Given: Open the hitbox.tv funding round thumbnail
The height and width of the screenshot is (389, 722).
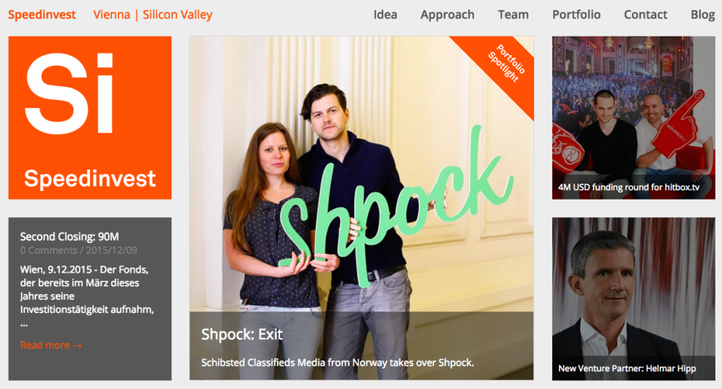Looking at the screenshot, I should click(x=633, y=118).
